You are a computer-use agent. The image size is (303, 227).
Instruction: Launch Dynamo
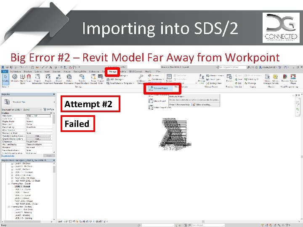coord(285,78)
